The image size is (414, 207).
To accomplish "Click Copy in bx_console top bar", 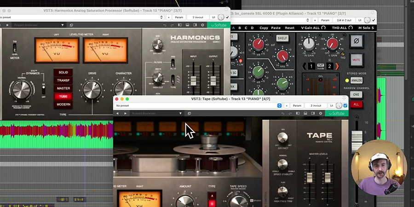I will [x=264, y=28].
